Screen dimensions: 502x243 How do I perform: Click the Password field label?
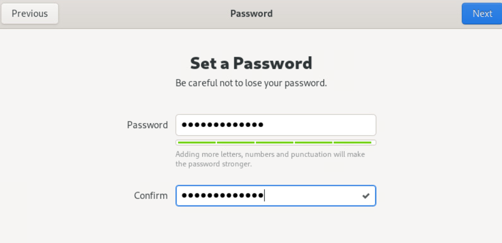(x=147, y=125)
